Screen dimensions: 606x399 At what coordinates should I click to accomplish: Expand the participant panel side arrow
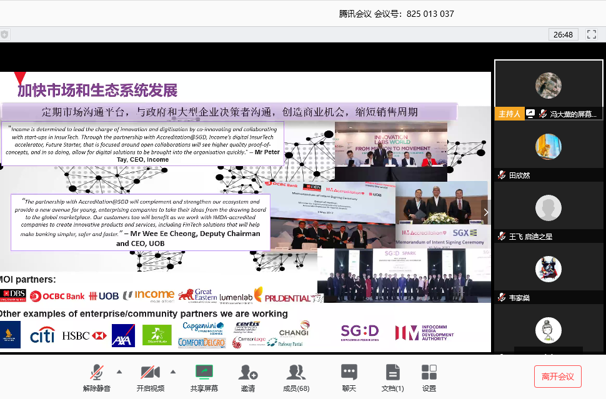486,212
